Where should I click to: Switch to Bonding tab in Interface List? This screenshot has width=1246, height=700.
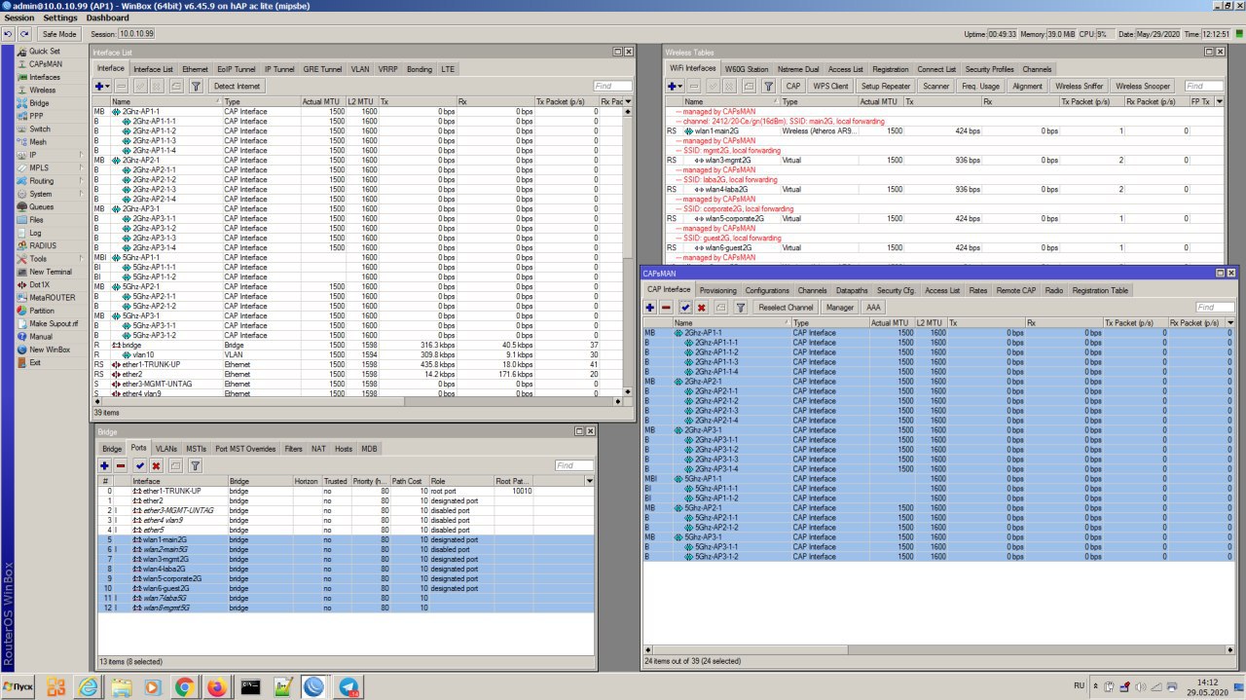(420, 69)
